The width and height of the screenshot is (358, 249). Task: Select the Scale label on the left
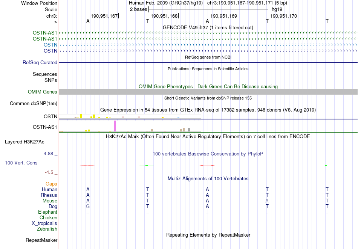pos(51,9)
